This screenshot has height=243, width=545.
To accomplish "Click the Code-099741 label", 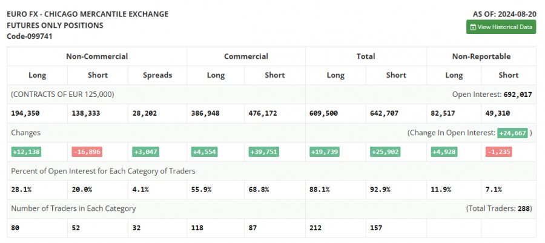I will click(x=30, y=36).
